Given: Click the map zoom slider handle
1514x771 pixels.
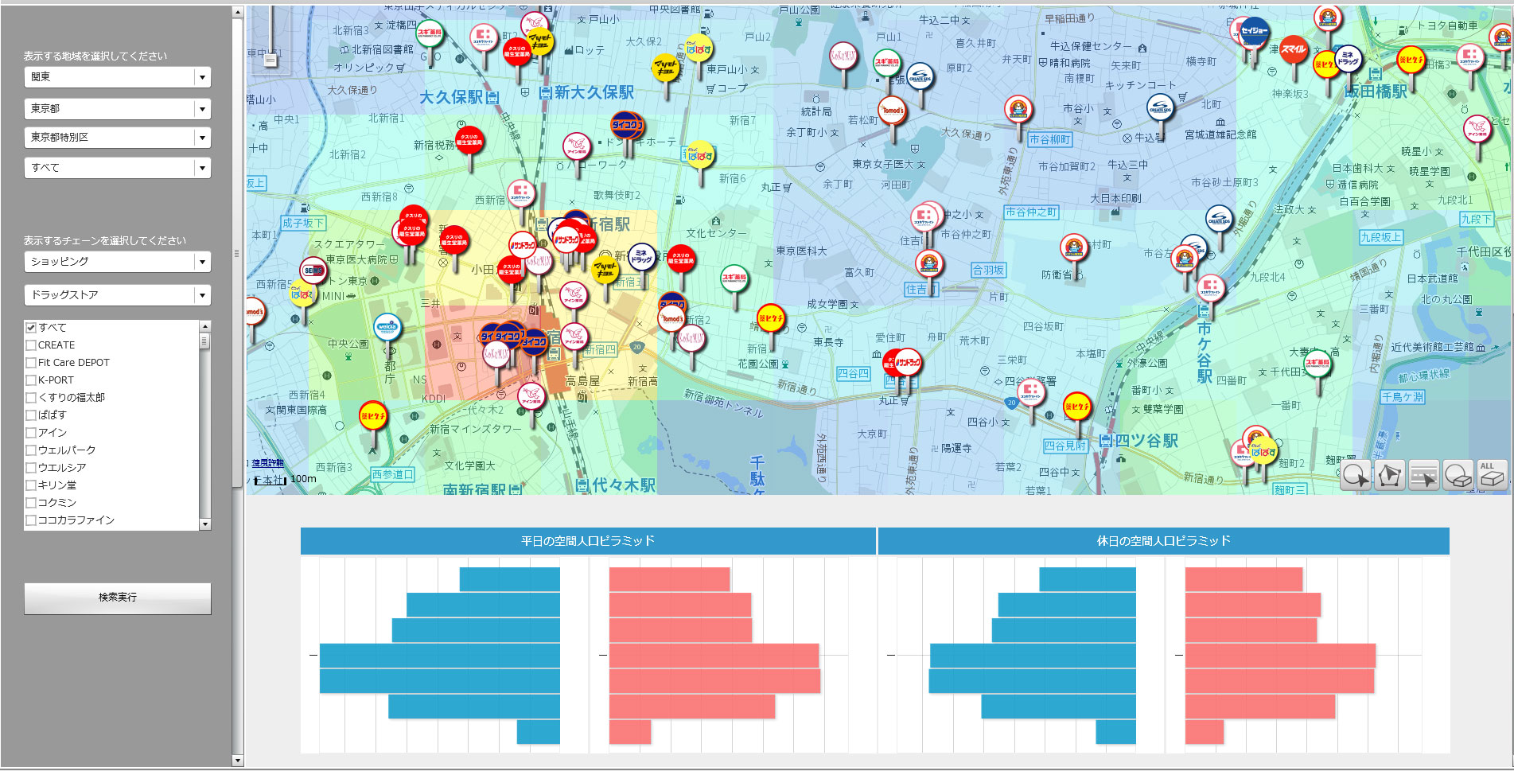Looking at the screenshot, I should tap(270, 60).
